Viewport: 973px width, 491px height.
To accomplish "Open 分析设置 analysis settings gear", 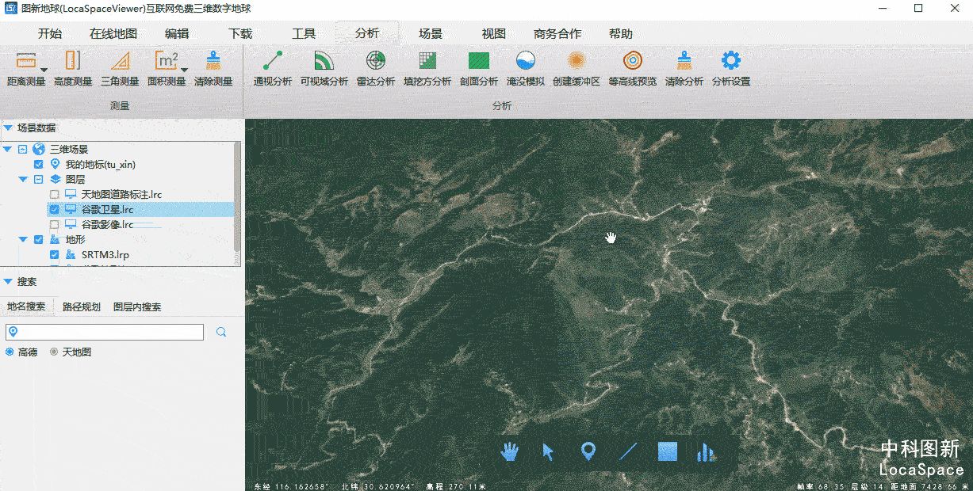I will click(730, 68).
